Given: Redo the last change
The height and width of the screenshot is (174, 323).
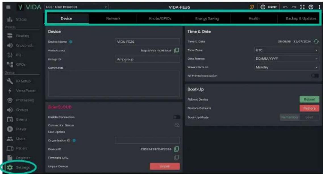Looking at the screenshot, I should [x=294, y=7].
